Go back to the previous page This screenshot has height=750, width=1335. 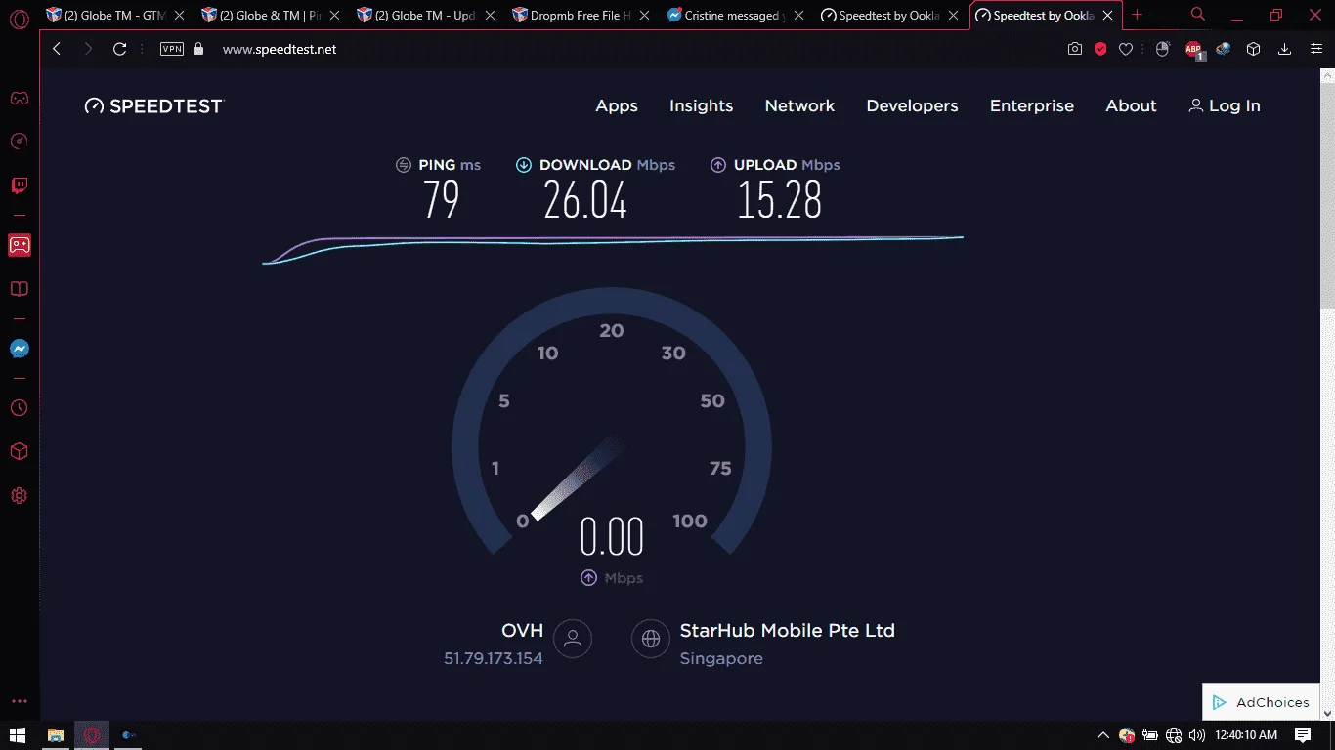coord(57,49)
